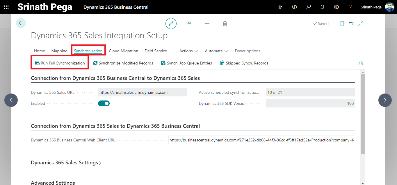The width and height of the screenshot is (397, 185).
Task: Click the bookmark icon
Action: [342, 24]
